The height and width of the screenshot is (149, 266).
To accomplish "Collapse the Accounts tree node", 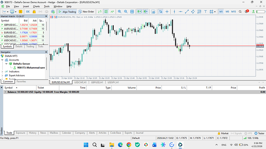I will [x=2, y=60].
